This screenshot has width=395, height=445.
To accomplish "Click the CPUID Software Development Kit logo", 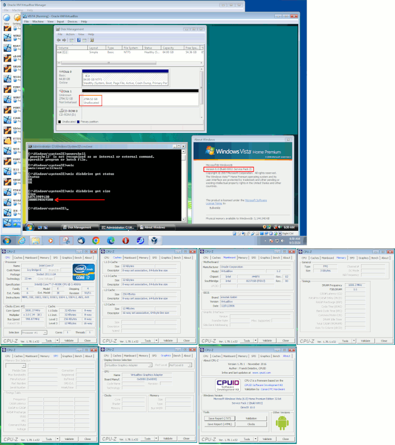I will point(228,385).
